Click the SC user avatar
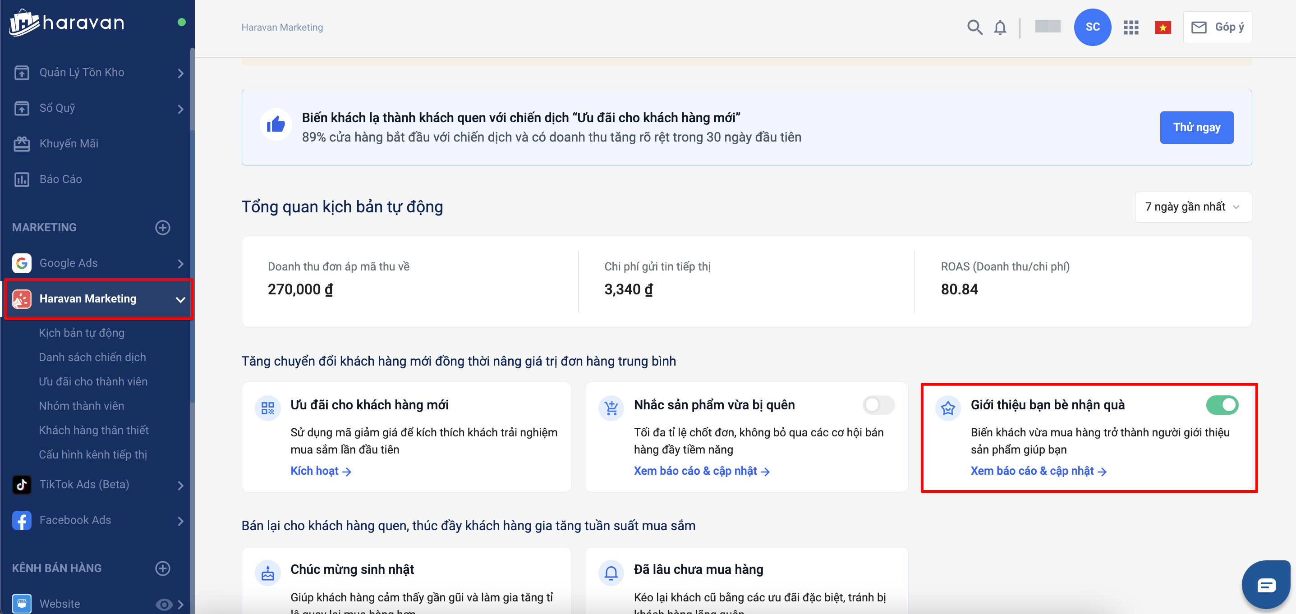Image resolution: width=1296 pixels, height=614 pixels. tap(1092, 27)
